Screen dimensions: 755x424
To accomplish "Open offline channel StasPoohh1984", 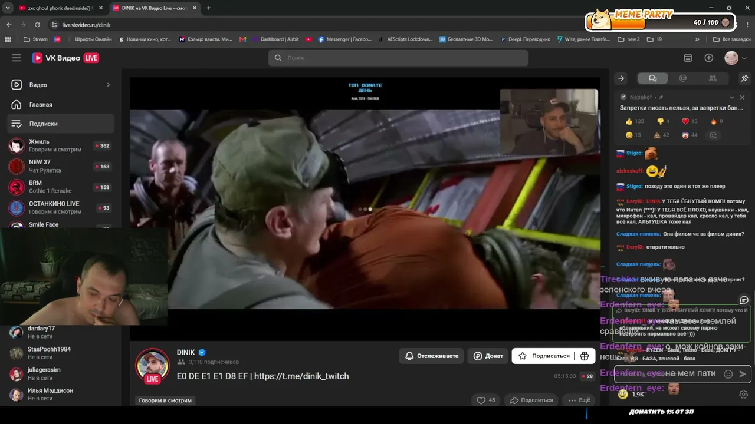I will point(61,353).
